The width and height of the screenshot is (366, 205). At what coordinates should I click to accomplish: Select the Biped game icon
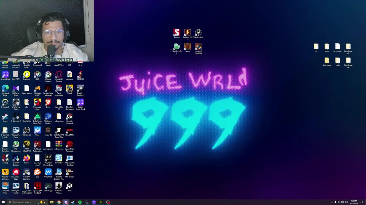(69, 90)
